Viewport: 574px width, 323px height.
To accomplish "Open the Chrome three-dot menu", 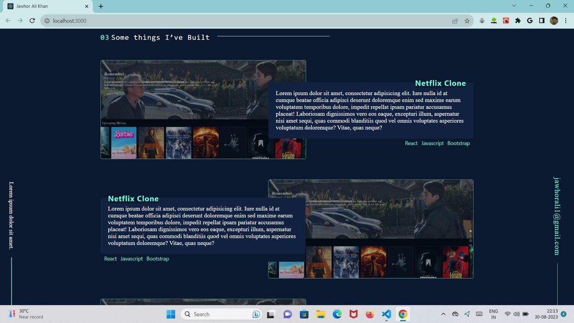I will 566,21.
